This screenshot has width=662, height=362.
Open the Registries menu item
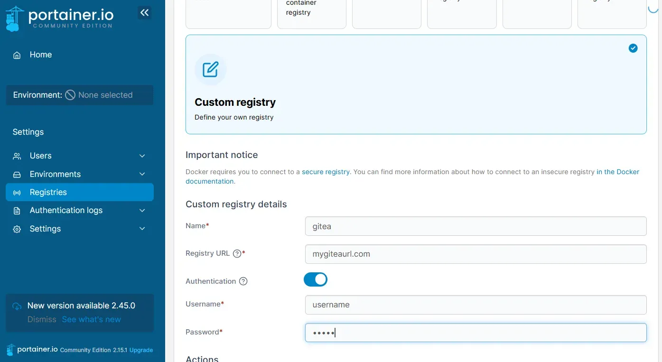pyautogui.click(x=80, y=192)
